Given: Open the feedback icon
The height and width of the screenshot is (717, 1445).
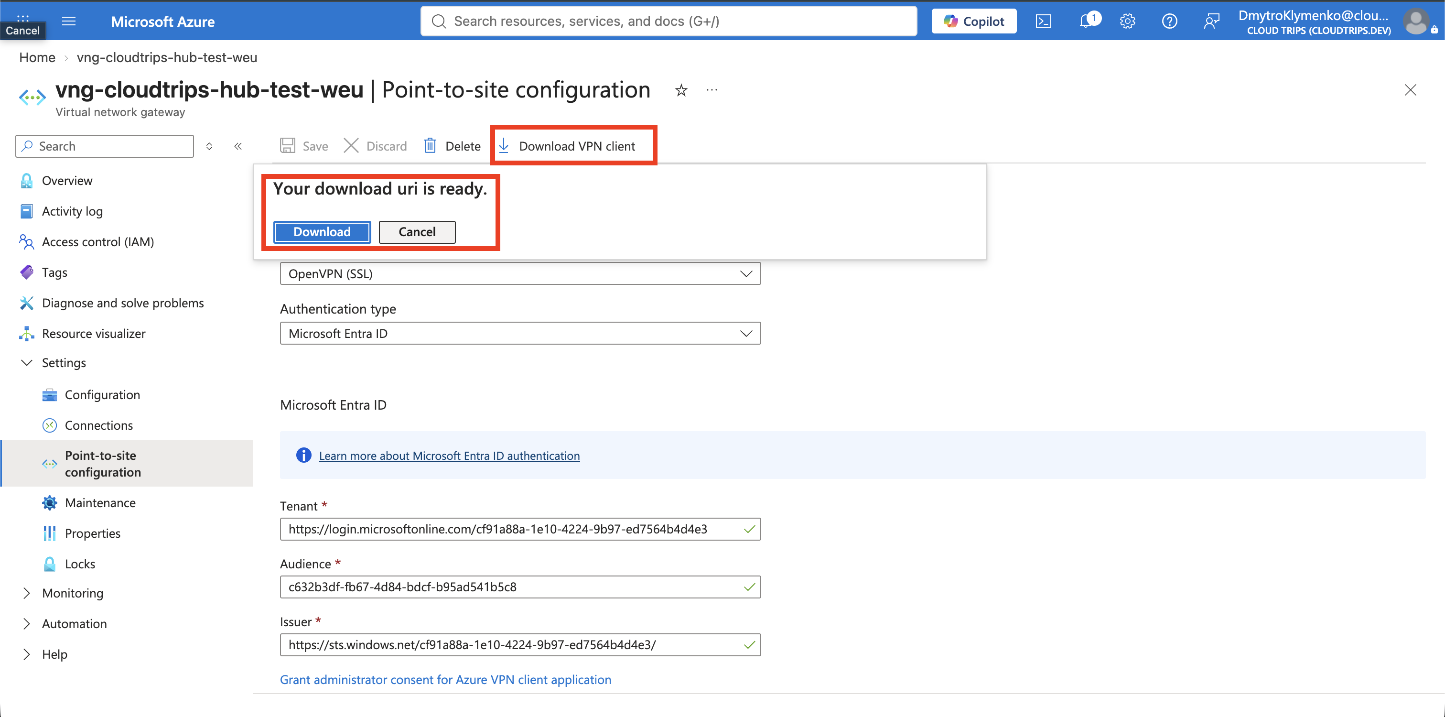Looking at the screenshot, I should [1211, 22].
